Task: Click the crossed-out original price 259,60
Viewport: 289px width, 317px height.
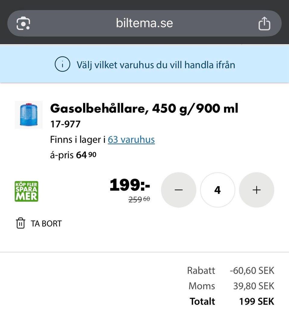Action: (x=139, y=199)
